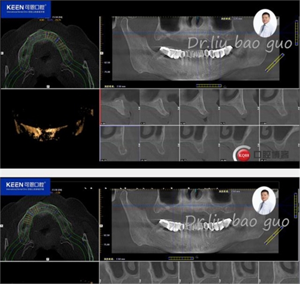This screenshot has height=284, width=300.
Task: Click left orientation marker on upper axial view
Action: (x=2, y=53)
